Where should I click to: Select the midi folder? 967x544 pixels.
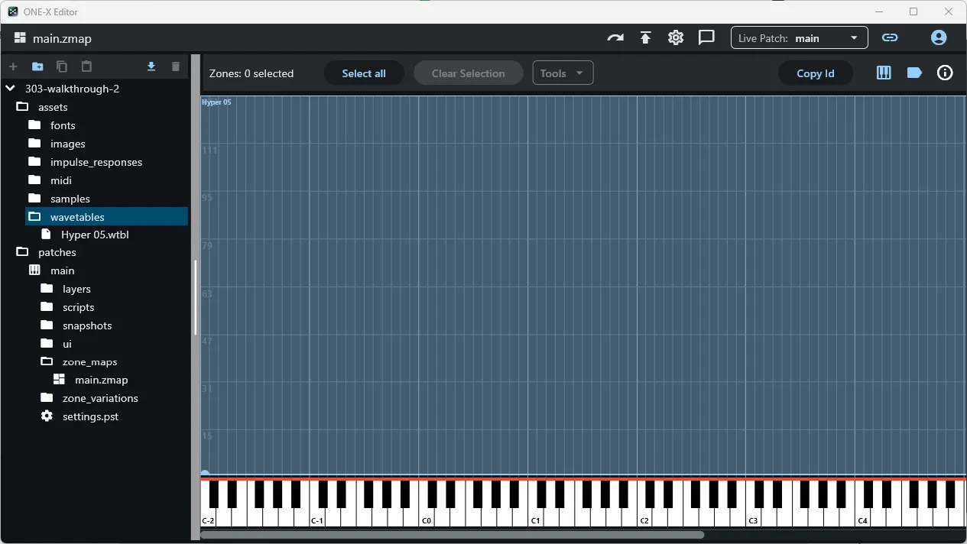[61, 180]
